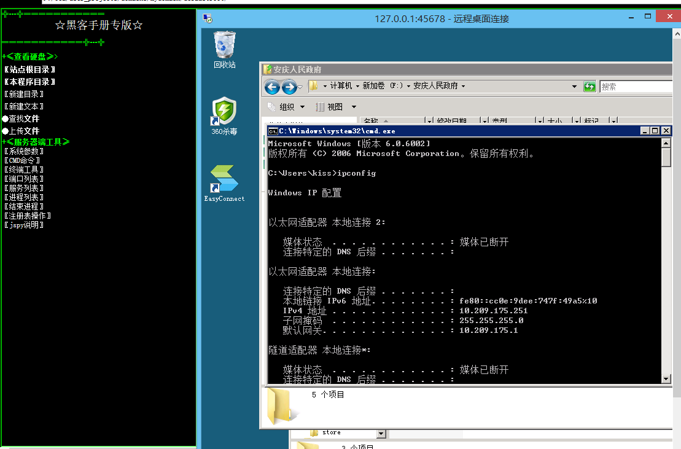Click the default gateway 10.209.175.1 text
Viewport: 681px width, 449px height.
pos(489,330)
